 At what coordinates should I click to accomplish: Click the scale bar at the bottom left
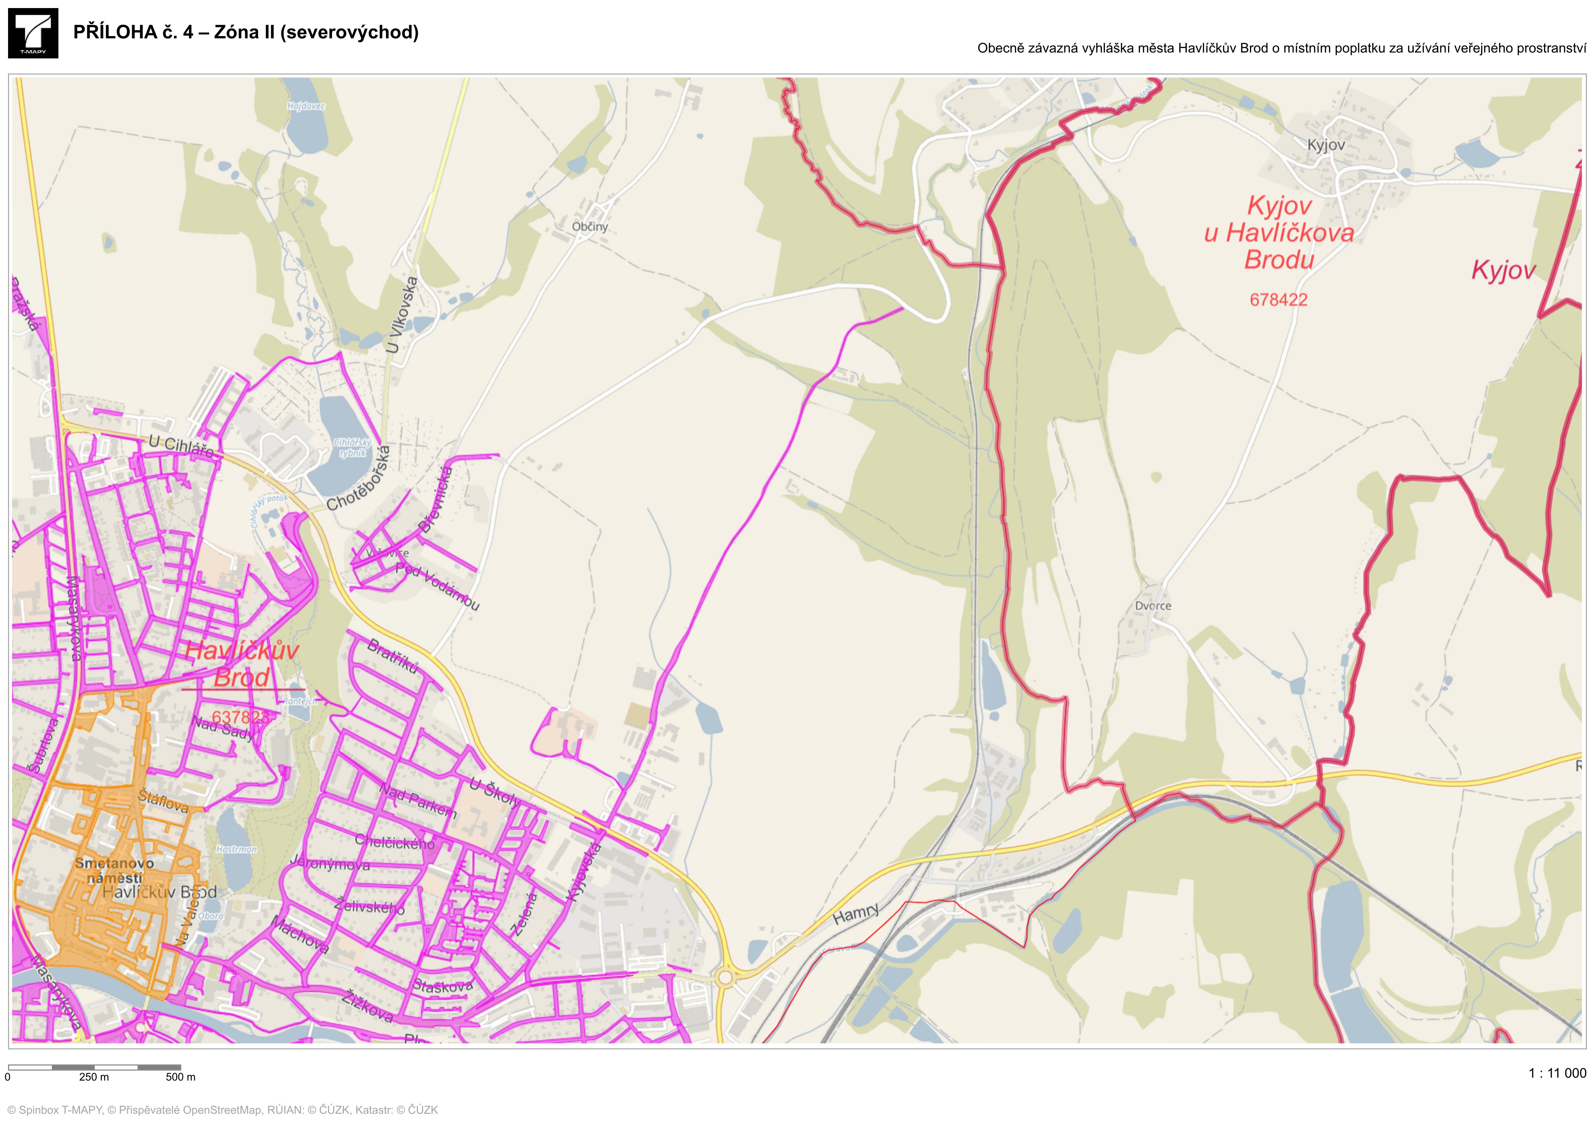click(x=94, y=1067)
